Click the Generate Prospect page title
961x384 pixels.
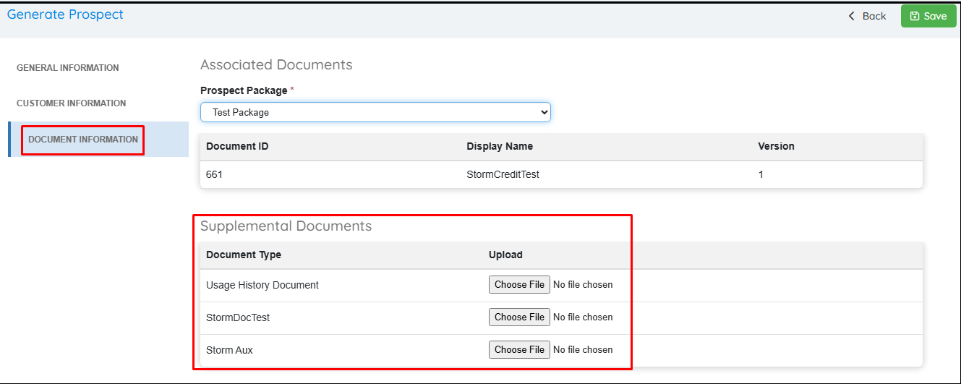click(65, 14)
